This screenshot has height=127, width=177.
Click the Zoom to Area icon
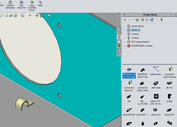click(2, 15)
